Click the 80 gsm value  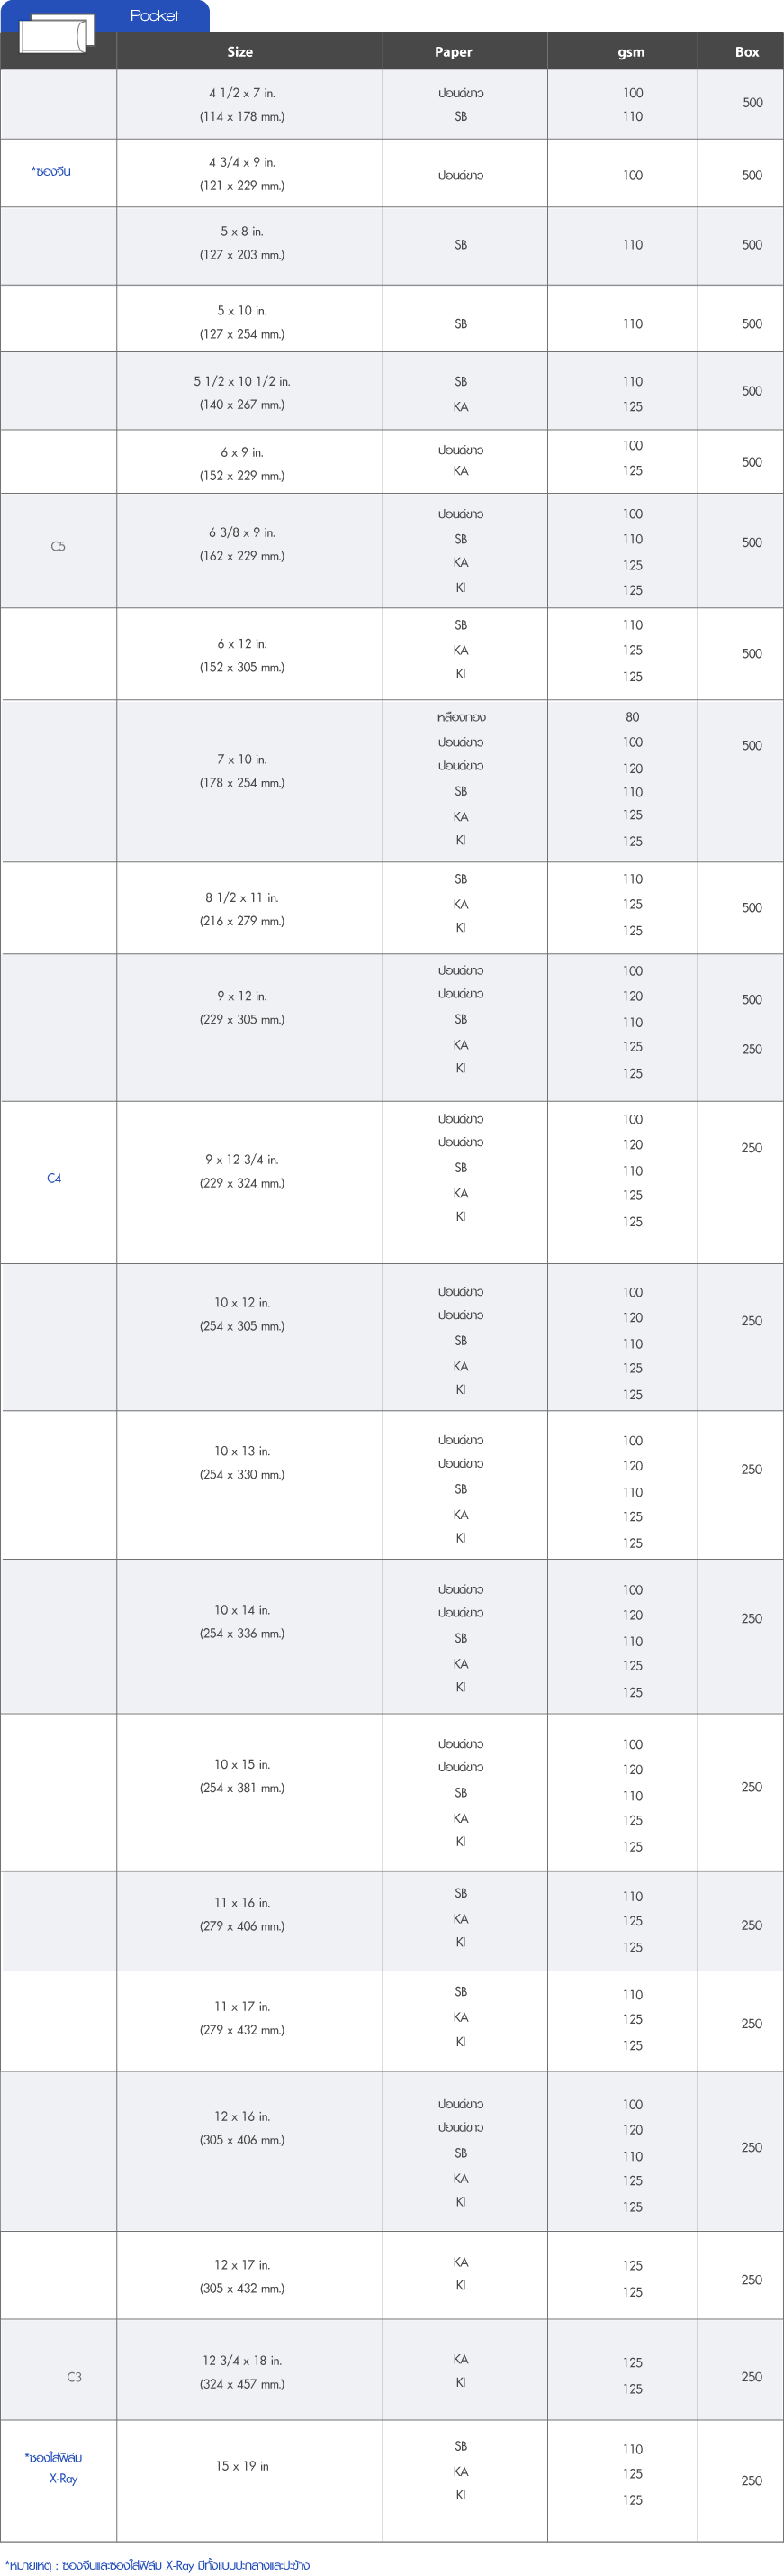pyautogui.click(x=632, y=717)
